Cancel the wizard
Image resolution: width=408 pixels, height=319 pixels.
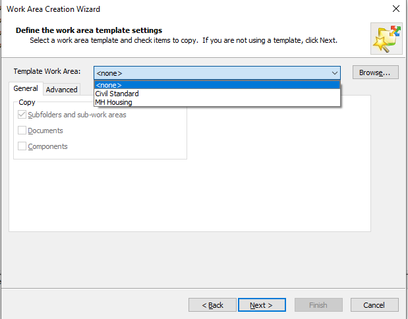pos(374,305)
